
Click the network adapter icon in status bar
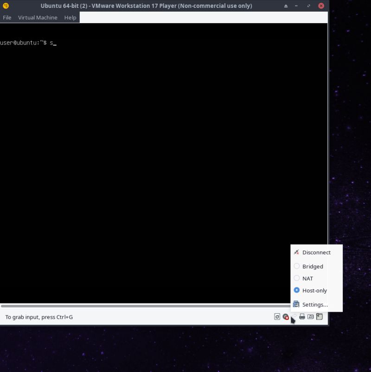294,316
